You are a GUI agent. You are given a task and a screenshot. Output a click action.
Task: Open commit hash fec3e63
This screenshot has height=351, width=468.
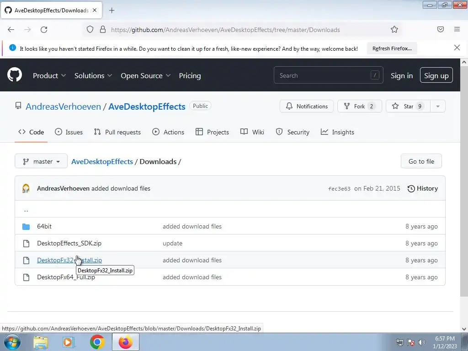click(x=340, y=189)
